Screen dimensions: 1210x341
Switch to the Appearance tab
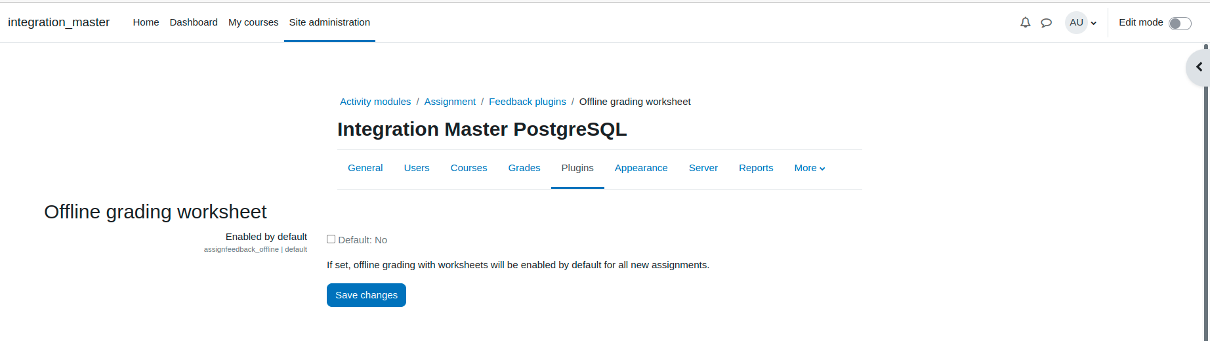[641, 168]
